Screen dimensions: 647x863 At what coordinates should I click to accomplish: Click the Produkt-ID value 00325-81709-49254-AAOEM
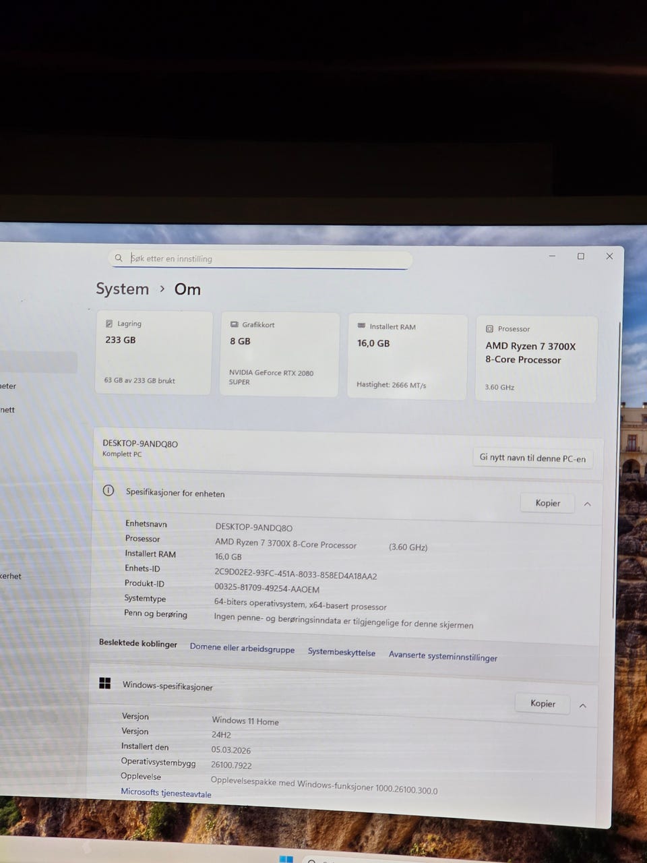267,588
